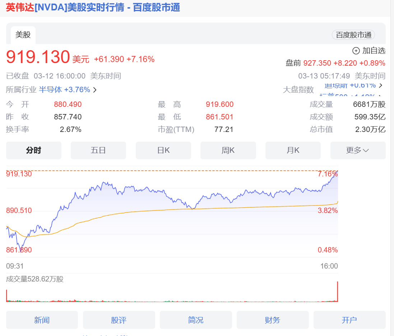Image resolution: width=394 pixels, height=336 pixels.
Task: Click the price change +61.390
Action: (x=109, y=59)
